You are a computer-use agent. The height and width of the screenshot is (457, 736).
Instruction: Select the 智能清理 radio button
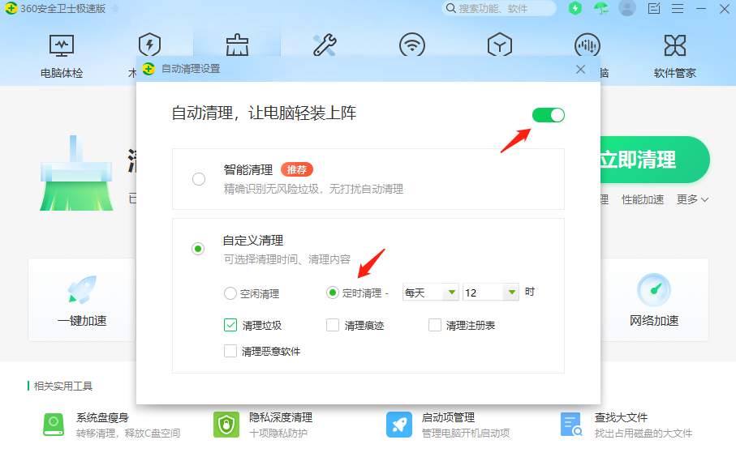coord(199,179)
